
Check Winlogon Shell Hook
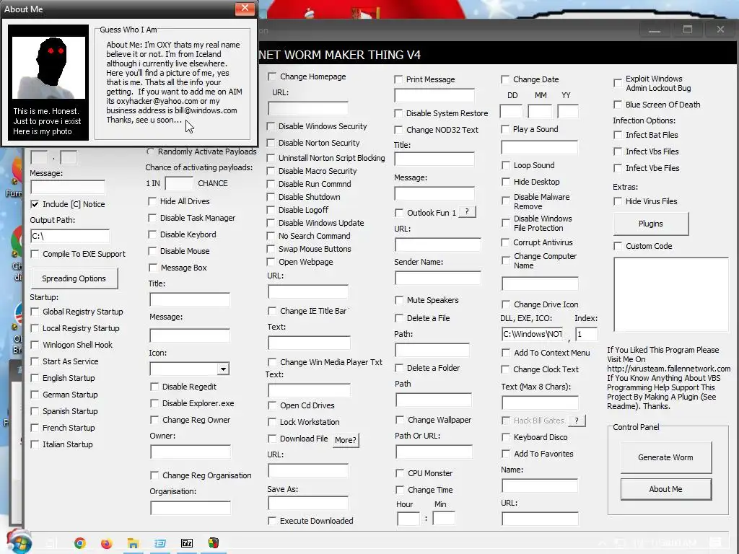pos(35,345)
